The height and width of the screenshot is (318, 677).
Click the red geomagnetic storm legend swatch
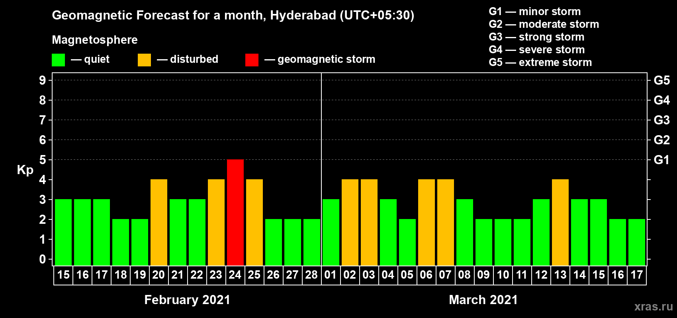[x=252, y=60]
